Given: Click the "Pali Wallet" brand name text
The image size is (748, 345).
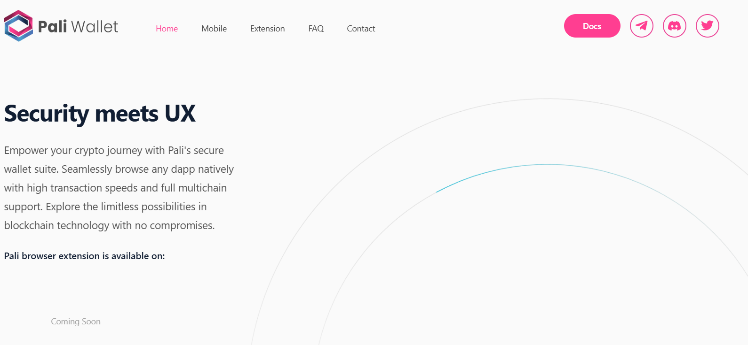Looking at the screenshot, I should (78, 27).
